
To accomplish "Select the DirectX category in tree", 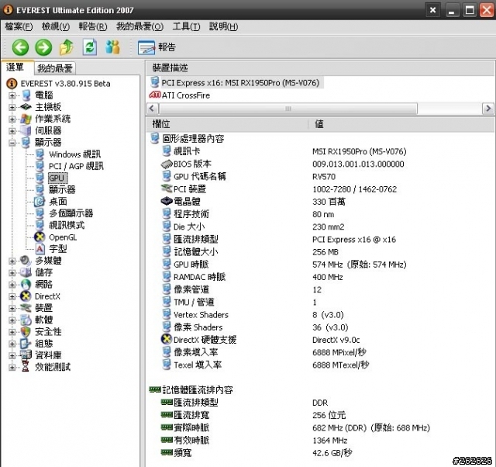I will tap(46, 296).
